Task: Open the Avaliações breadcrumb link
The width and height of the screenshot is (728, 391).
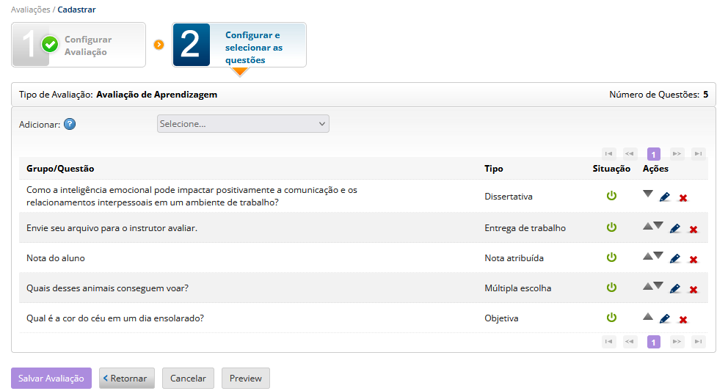Action: click(x=30, y=10)
